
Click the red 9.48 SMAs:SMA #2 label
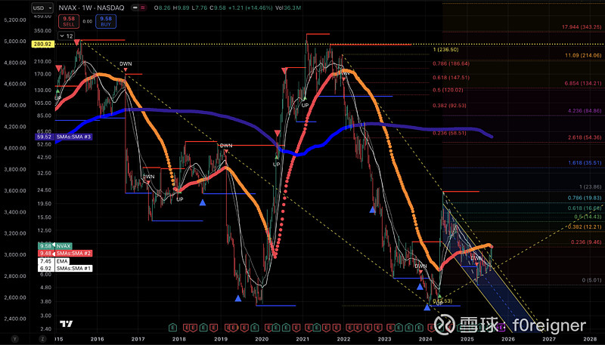pyautogui.click(x=65, y=254)
